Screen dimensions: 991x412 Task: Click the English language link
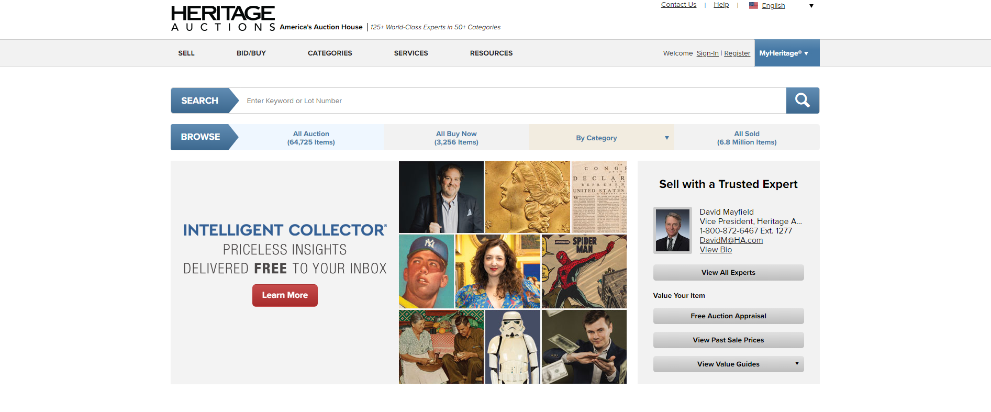tap(773, 6)
